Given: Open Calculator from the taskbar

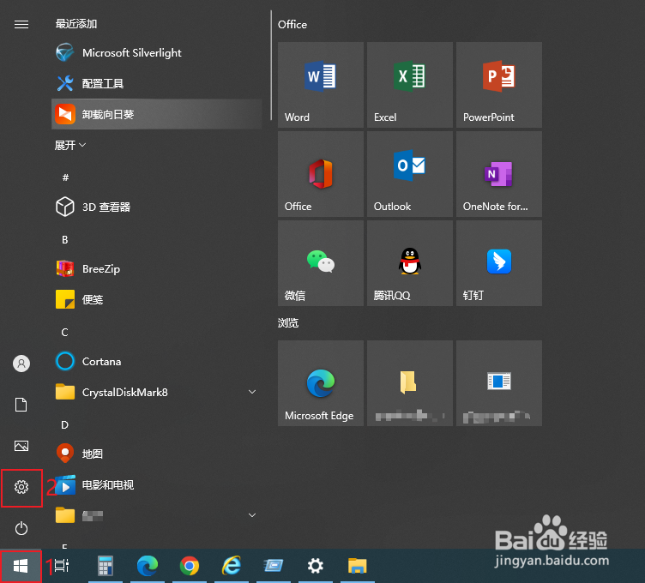Looking at the screenshot, I should (x=105, y=566).
